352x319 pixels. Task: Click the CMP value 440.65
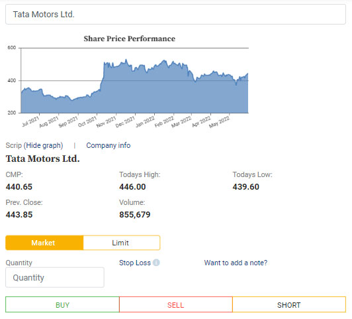pos(19,187)
